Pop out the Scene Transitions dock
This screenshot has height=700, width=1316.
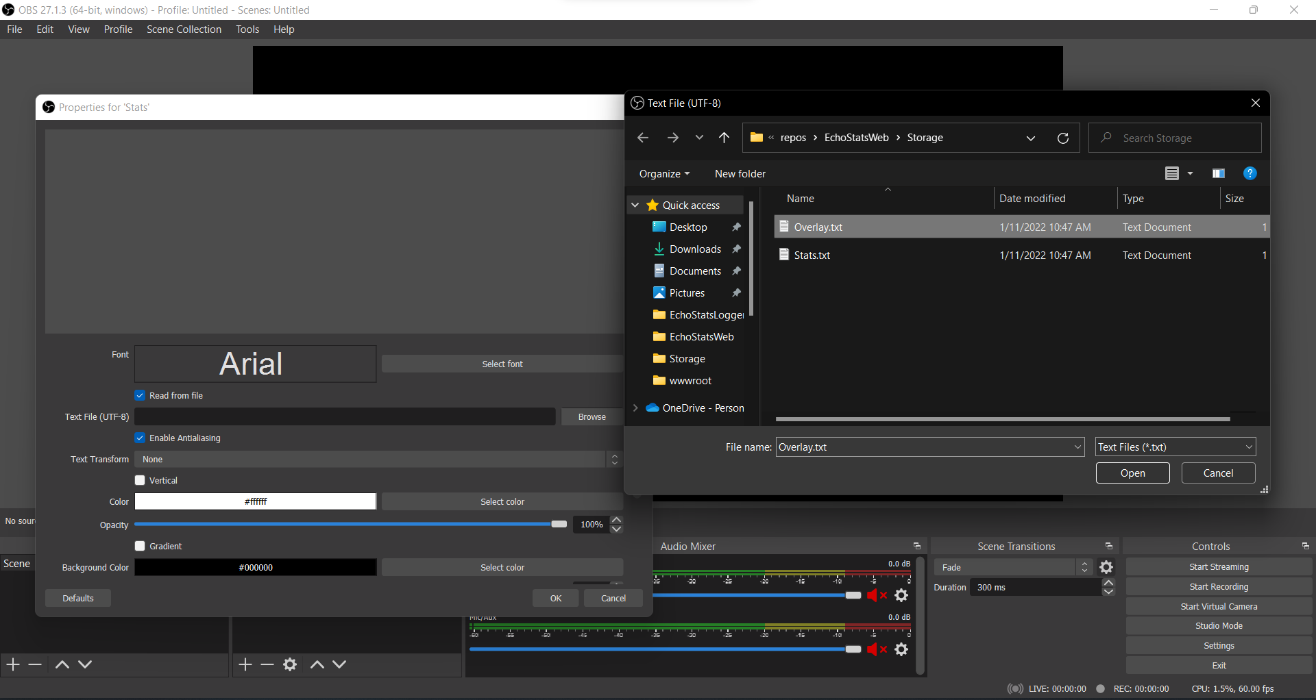(x=1109, y=546)
